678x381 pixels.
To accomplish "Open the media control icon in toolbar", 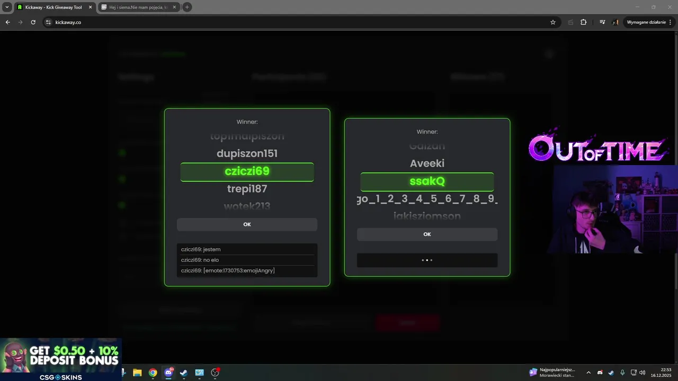I will click(x=602, y=22).
